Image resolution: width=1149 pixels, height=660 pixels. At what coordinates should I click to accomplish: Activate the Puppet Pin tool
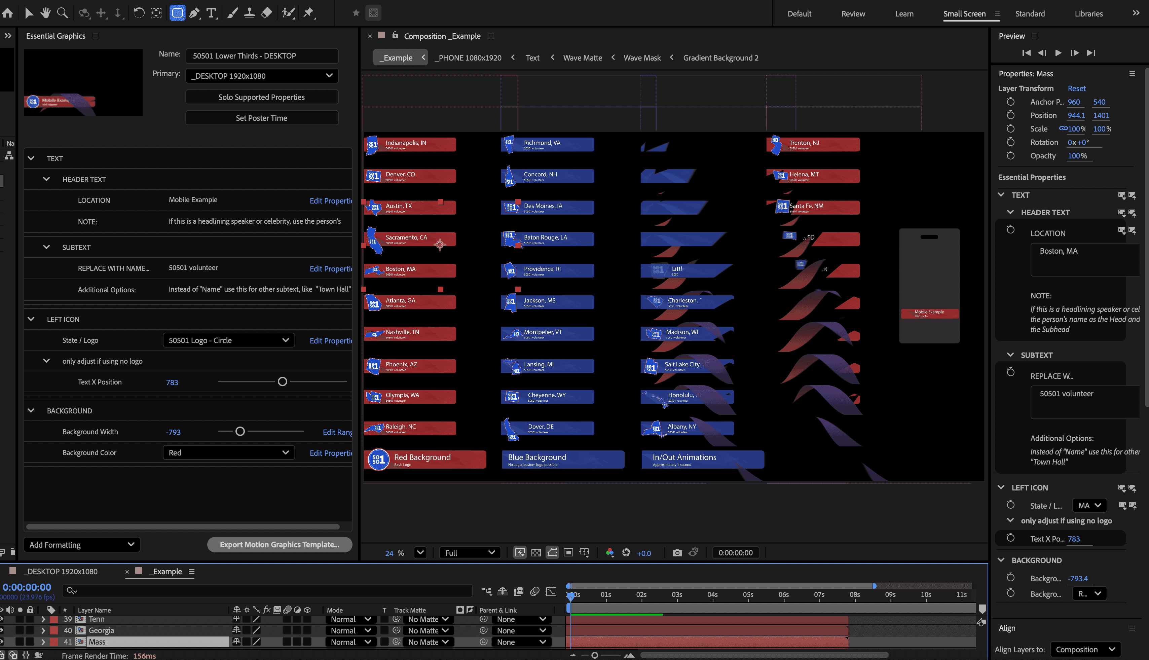[309, 13]
